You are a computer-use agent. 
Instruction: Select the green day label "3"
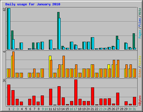point(18,109)
